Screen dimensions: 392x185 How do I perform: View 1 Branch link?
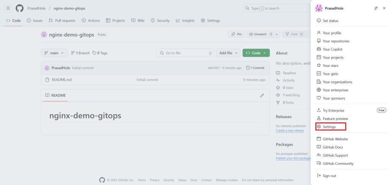80,53
